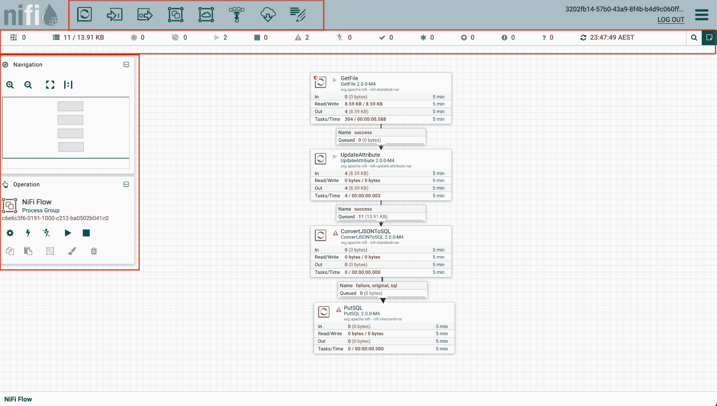Select the Remote Process Group tool
This screenshot has height=406, width=717.
click(206, 15)
